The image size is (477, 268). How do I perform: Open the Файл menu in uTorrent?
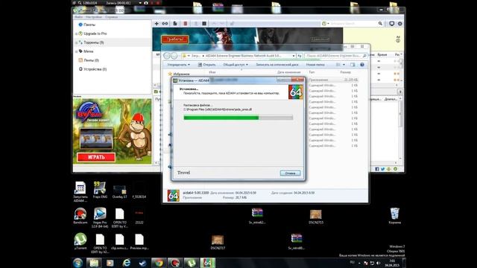[x=79, y=17]
